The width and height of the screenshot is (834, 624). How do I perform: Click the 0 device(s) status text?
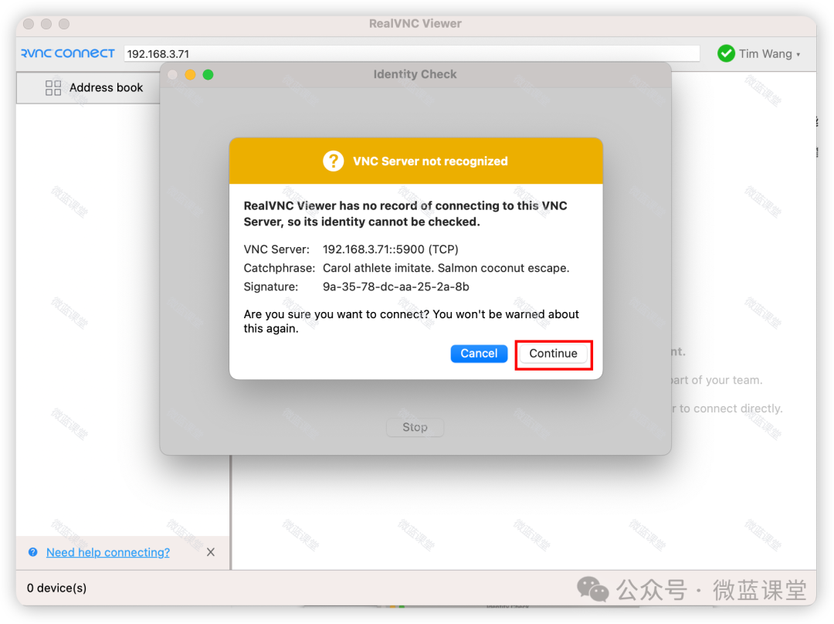tap(57, 588)
